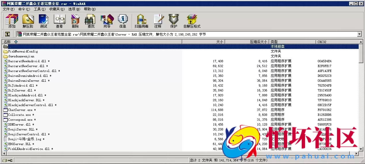The image size is (365, 164).
Task: Select EBGServer.DLL file row
Action: pyautogui.click(x=180, y=144)
